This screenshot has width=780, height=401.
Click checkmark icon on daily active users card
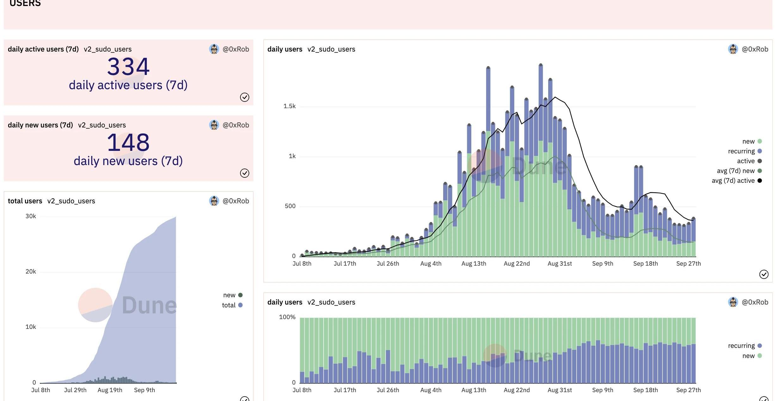click(x=245, y=97)
